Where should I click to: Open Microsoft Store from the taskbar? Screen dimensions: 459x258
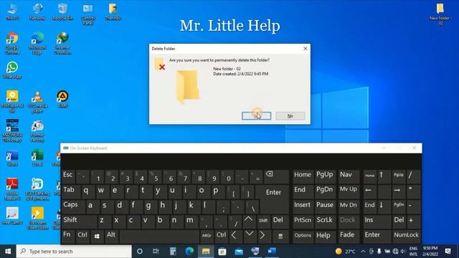[x=222, y=252]
